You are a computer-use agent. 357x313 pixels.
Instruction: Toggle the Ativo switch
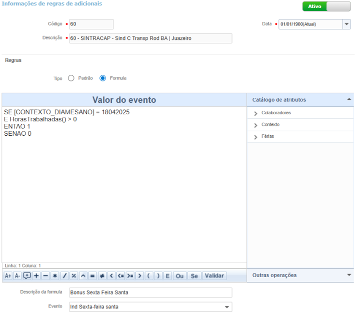tap(326, 6)
